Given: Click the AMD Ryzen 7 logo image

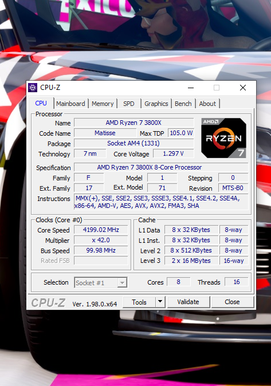Looking at the screenshot, I should tap(223, 138).
